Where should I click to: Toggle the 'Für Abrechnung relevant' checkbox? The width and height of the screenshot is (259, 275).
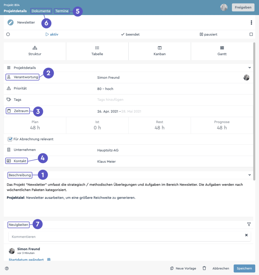(10, 139)
